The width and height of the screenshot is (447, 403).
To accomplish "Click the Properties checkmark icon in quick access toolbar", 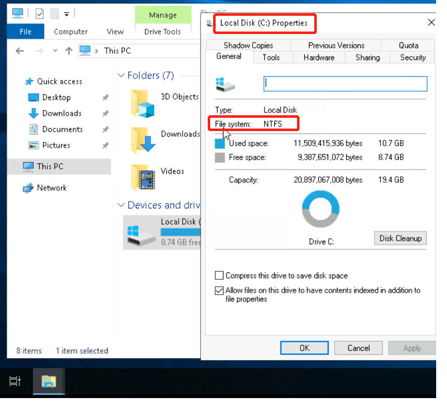I will pyautogui.click(x=39, y=13).
